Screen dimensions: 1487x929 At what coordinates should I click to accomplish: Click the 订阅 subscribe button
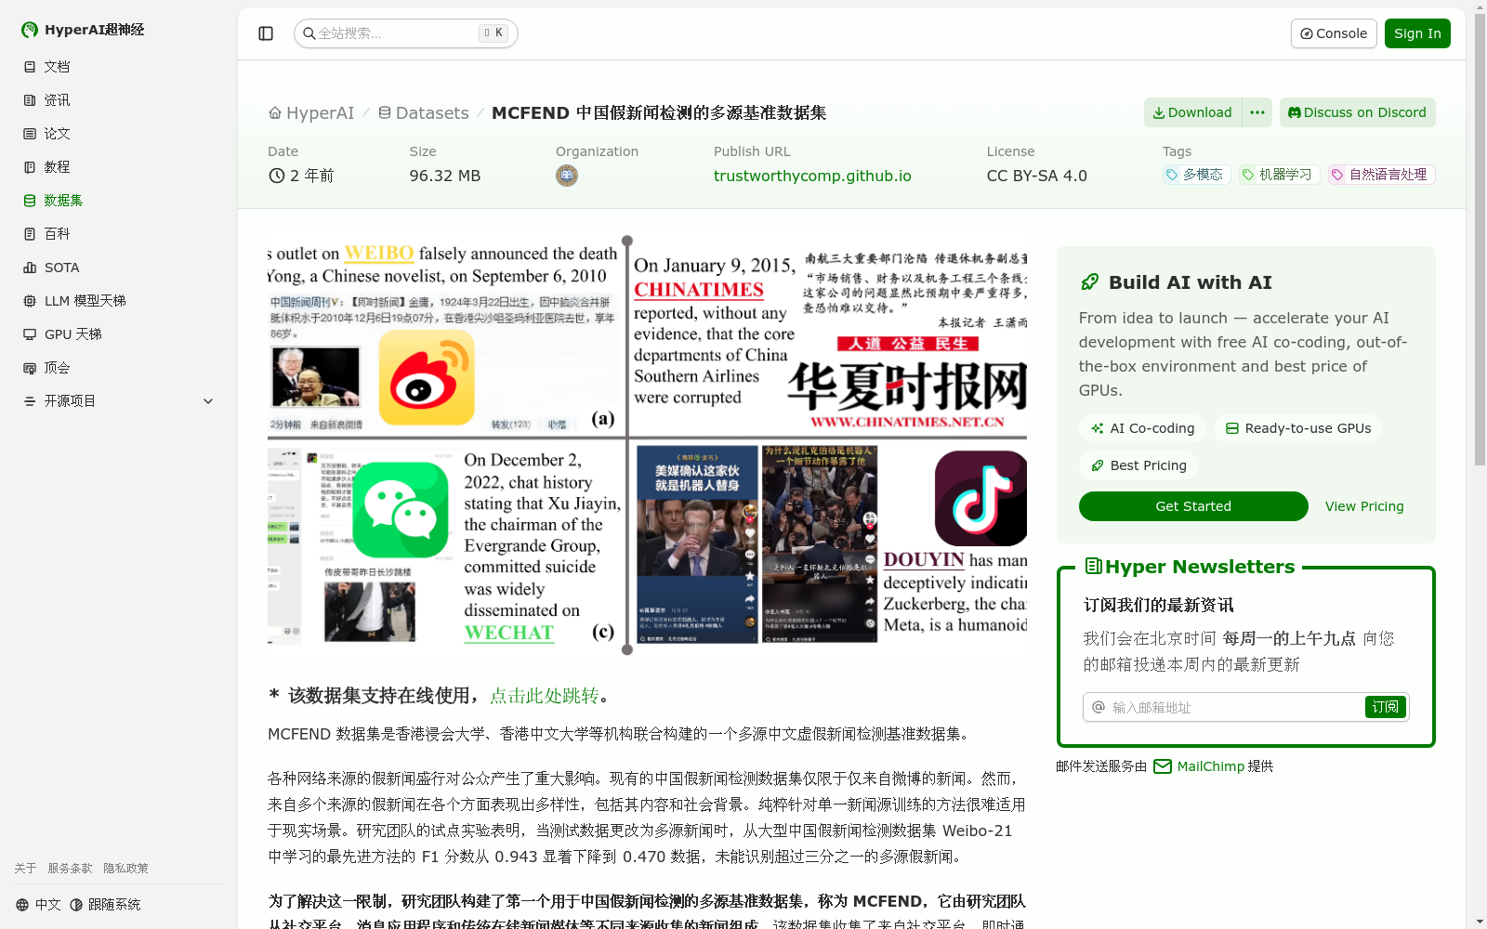(1385, 707)
